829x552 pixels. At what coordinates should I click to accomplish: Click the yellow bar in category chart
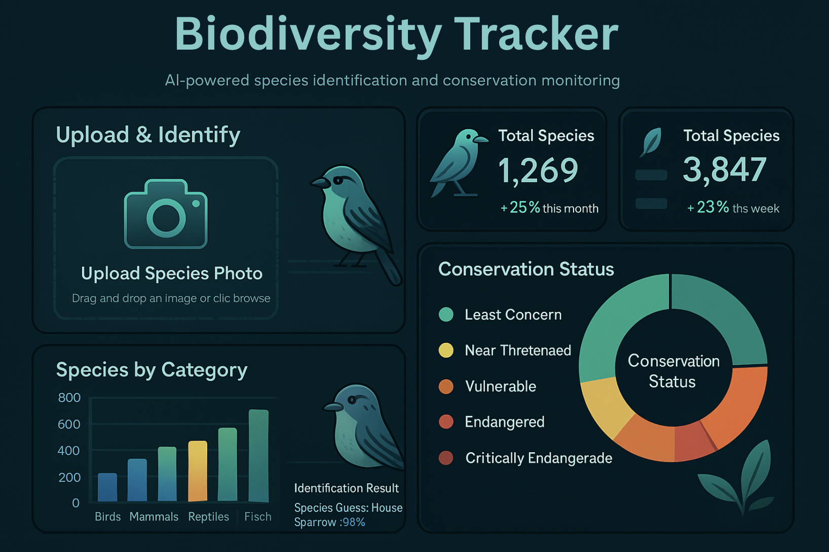point(198,471)
